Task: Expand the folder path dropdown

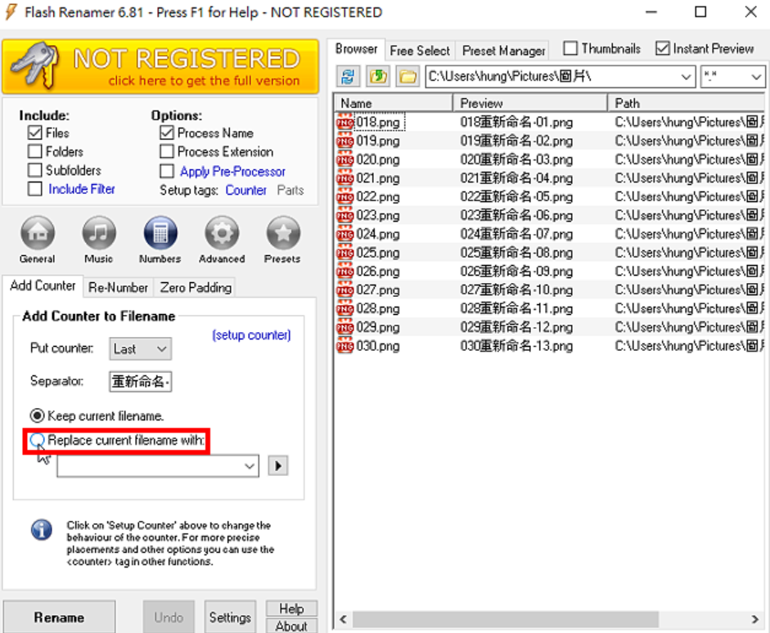Action: (686, 77)
